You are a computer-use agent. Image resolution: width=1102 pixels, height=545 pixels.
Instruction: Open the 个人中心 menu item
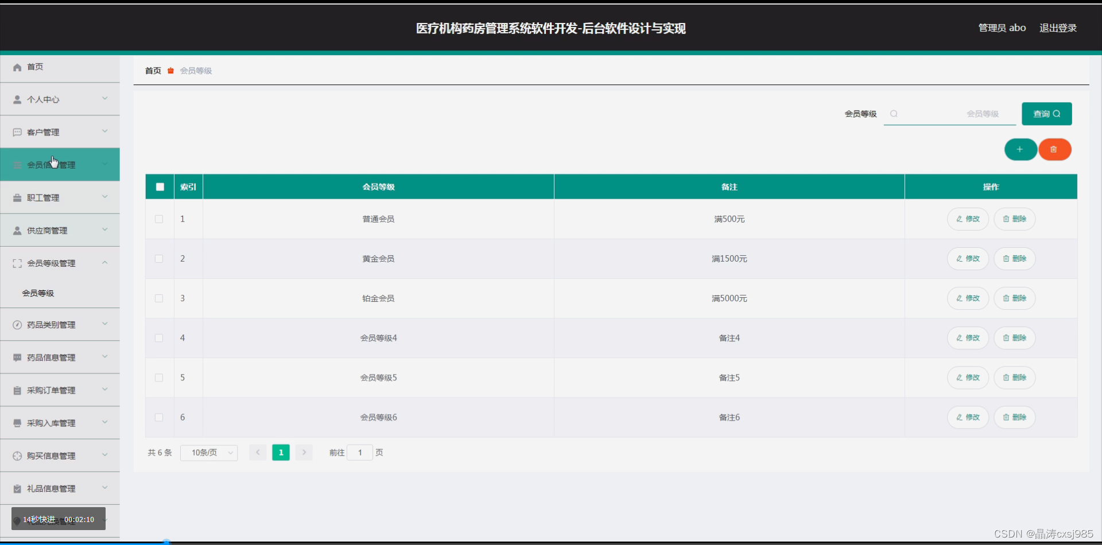(x=60, y=100)
